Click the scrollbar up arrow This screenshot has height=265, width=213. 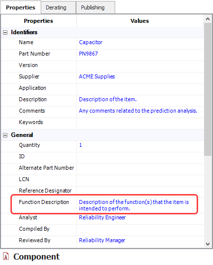208,19
